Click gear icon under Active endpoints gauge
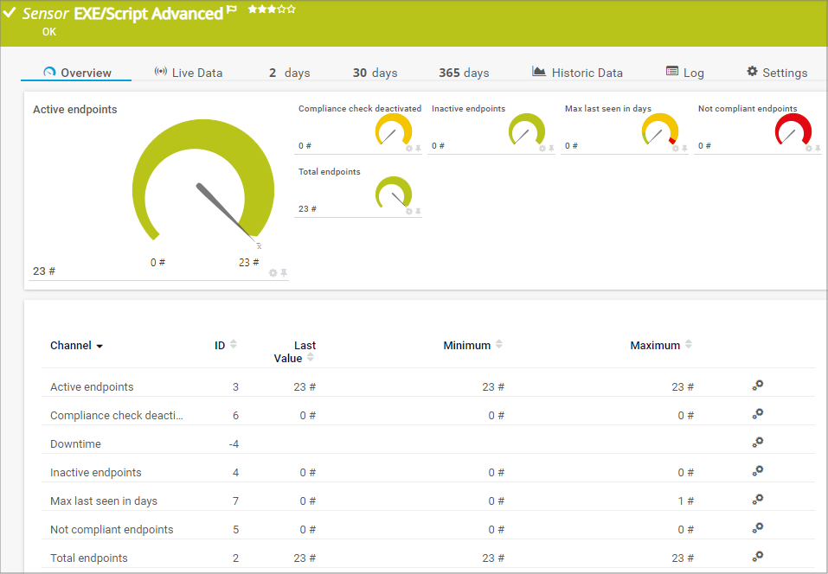828x574 pixels. tap(273, 272)
